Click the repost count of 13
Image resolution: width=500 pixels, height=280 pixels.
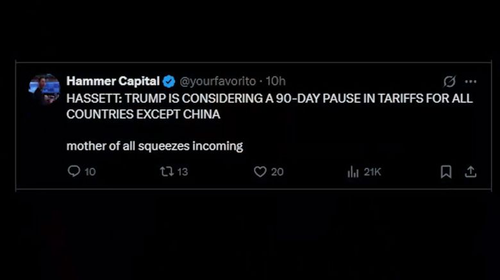click(182, 171)
